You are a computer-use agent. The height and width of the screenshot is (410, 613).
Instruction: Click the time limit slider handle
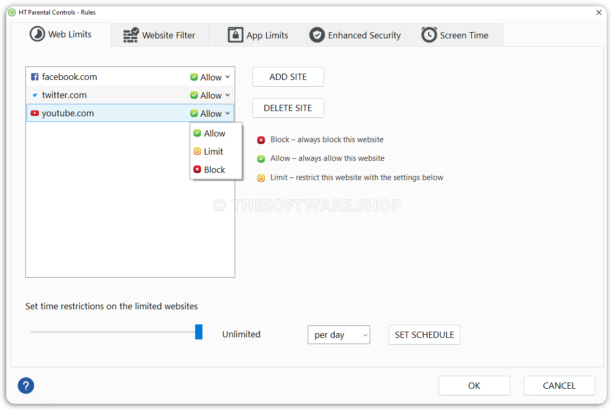coord(199,332)
